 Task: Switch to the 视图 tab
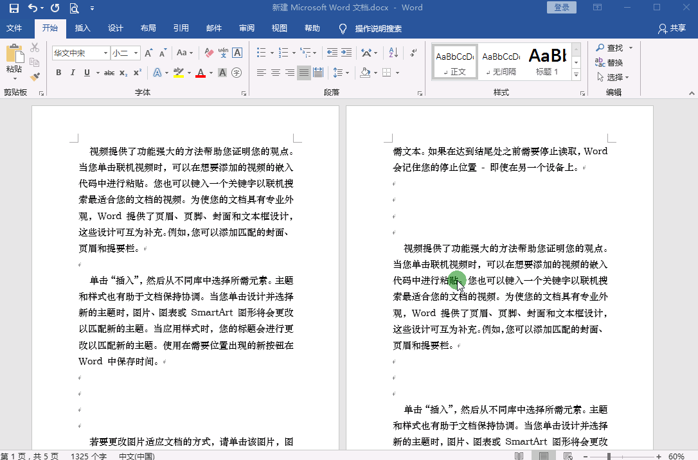point(280,28)
